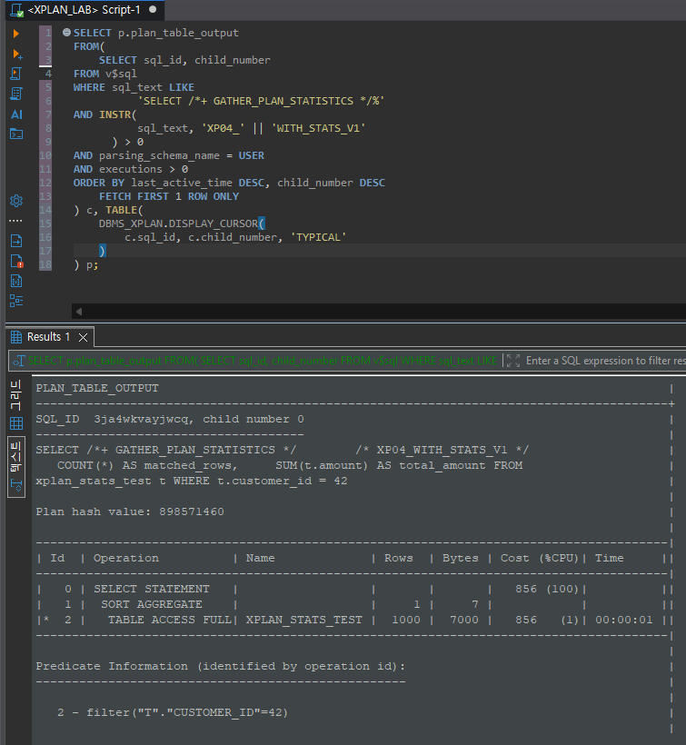The image size is (686, 745).
Task: Click 'AND executions > 0' line
Action: pos(131,169)
